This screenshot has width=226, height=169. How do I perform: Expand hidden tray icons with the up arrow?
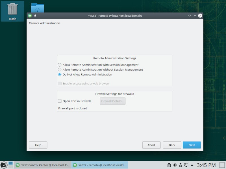tap(192, 165)
